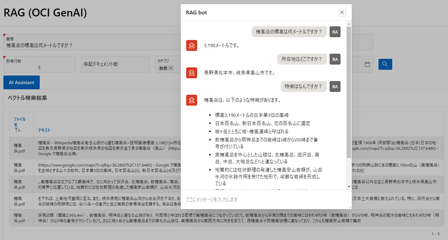Viewport: 448px width, 240px height.
Task: Click the bot avatar beside 3,190メートルです reply
Action: [x=192, y=45]
